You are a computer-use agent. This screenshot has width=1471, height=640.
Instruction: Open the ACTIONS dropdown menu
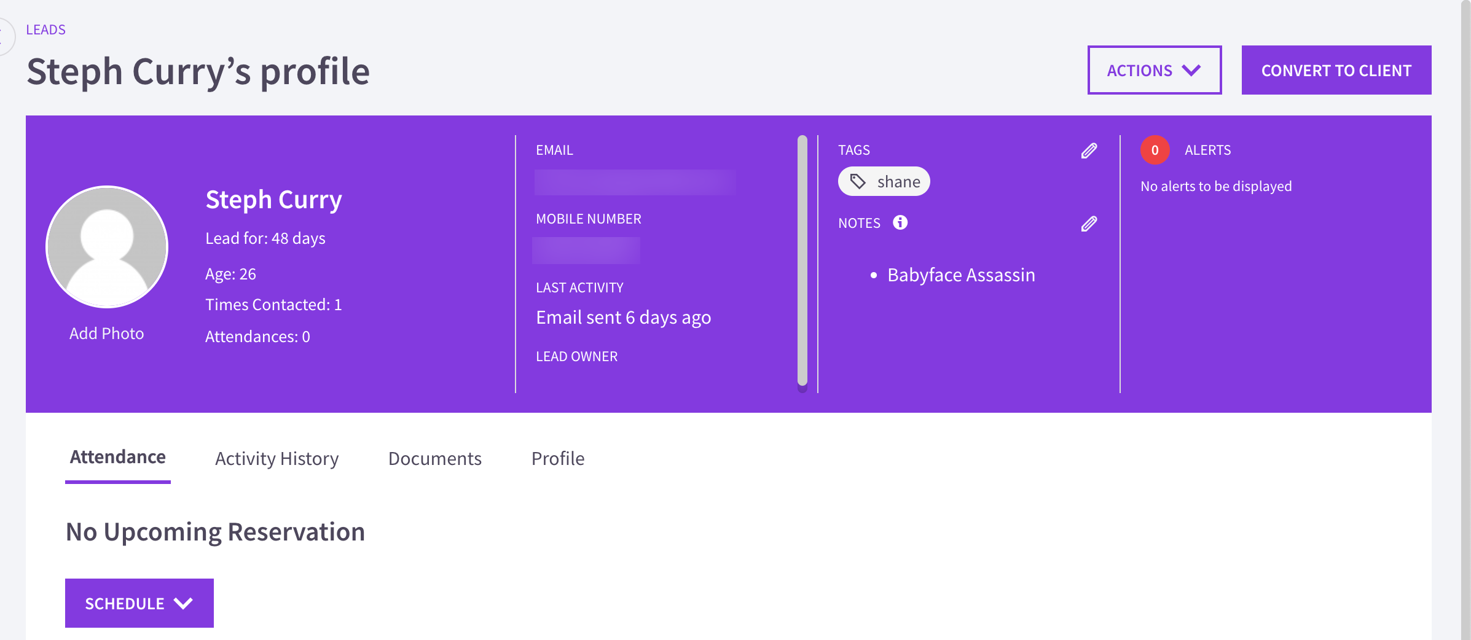point(1155,70)
